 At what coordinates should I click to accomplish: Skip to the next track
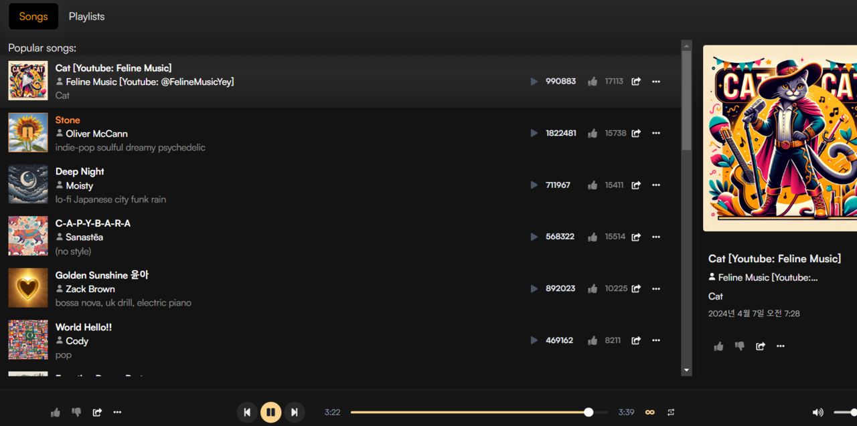pyautogui.click(x=294, y=412)
